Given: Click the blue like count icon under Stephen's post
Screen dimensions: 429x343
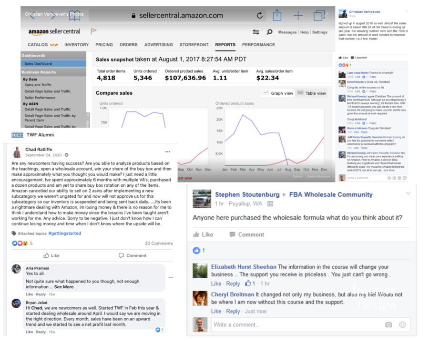Looking at the screenshot, I should point(196,250).
